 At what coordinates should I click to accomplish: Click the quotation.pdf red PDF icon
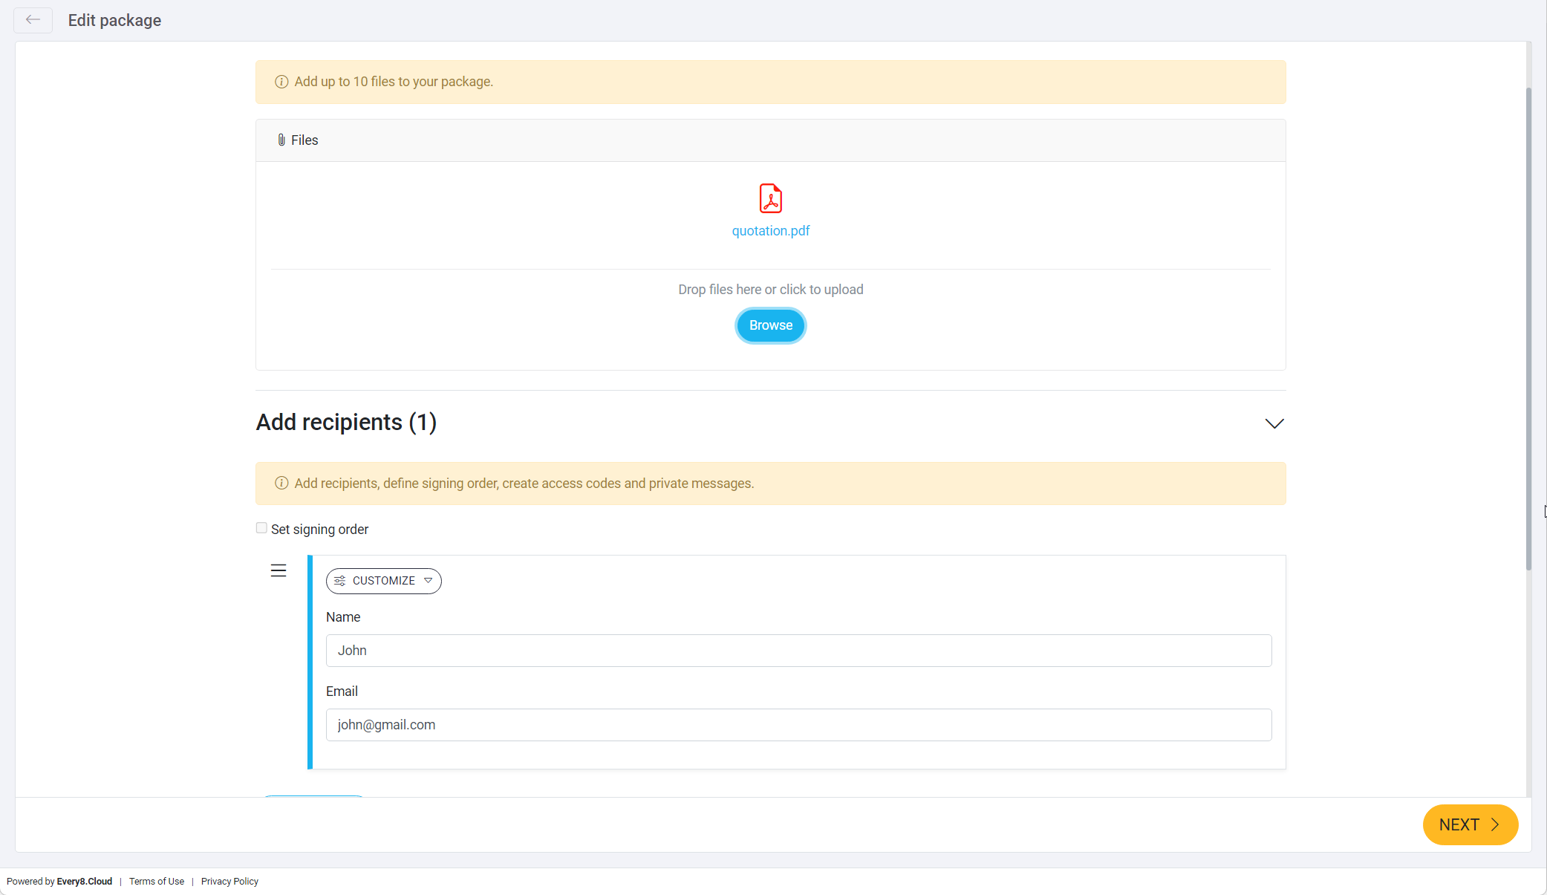[x=770, y=198]
